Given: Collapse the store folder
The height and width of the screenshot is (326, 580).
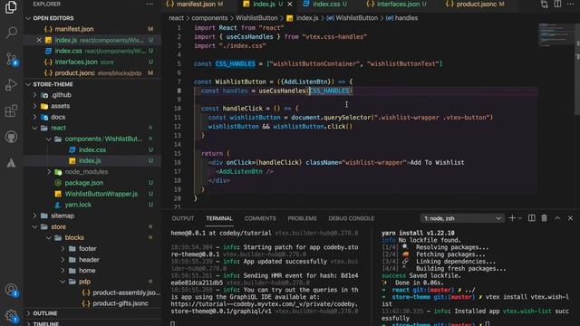Looking at the screenshot, I should click(92, 226).
